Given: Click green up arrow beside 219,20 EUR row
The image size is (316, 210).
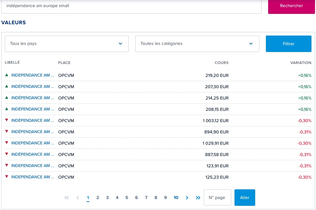Looking at the screenshot, I should pyautogui.click(x=6, y=75).
